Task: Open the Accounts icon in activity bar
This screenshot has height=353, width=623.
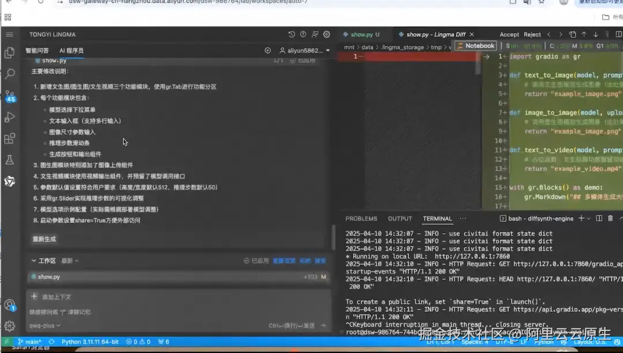Action: click(x=10, y=305)
